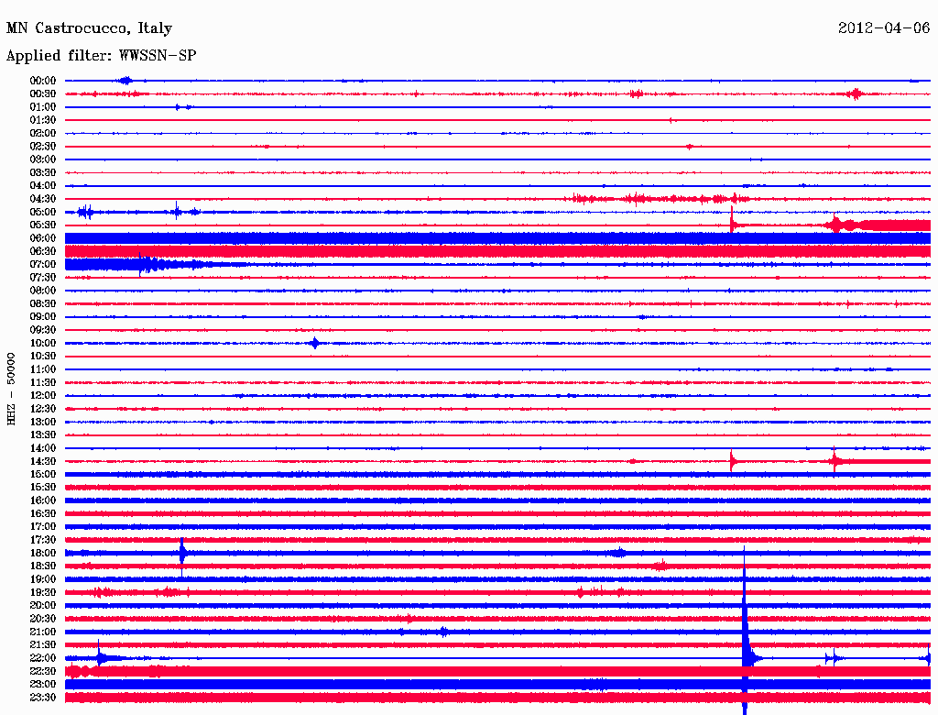The width and height of the screenshot is (938, 715).
Task: Click the blue burst on the 00:00 trace
Action: coord(125,81)
